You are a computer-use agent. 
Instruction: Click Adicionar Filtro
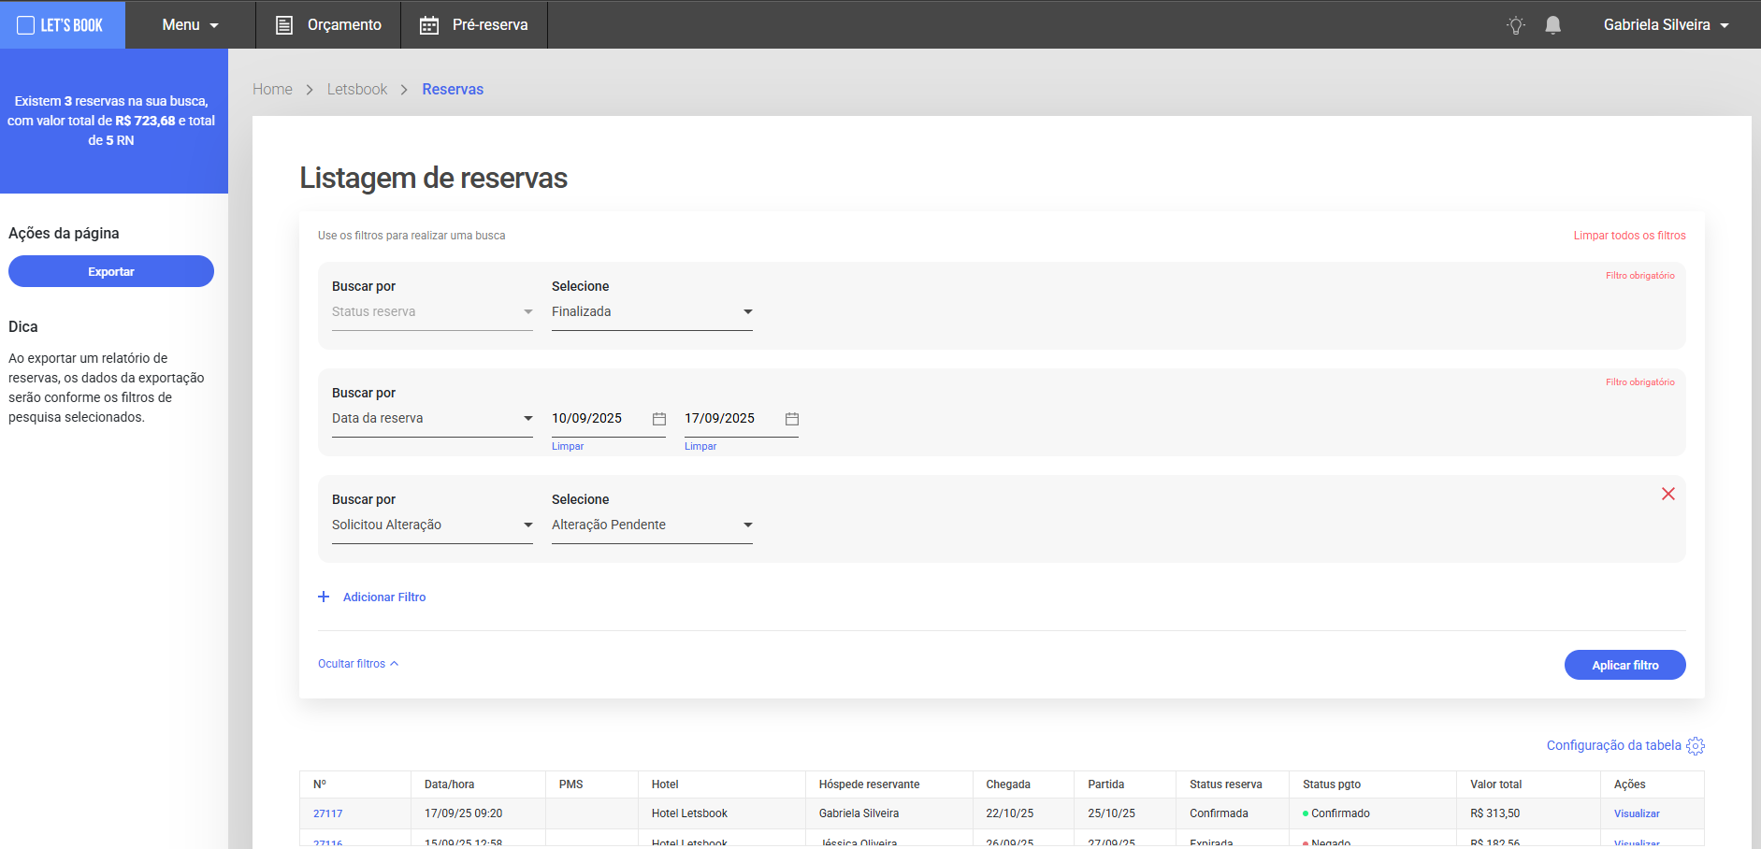pyautogui.click(x=384, y=597)
